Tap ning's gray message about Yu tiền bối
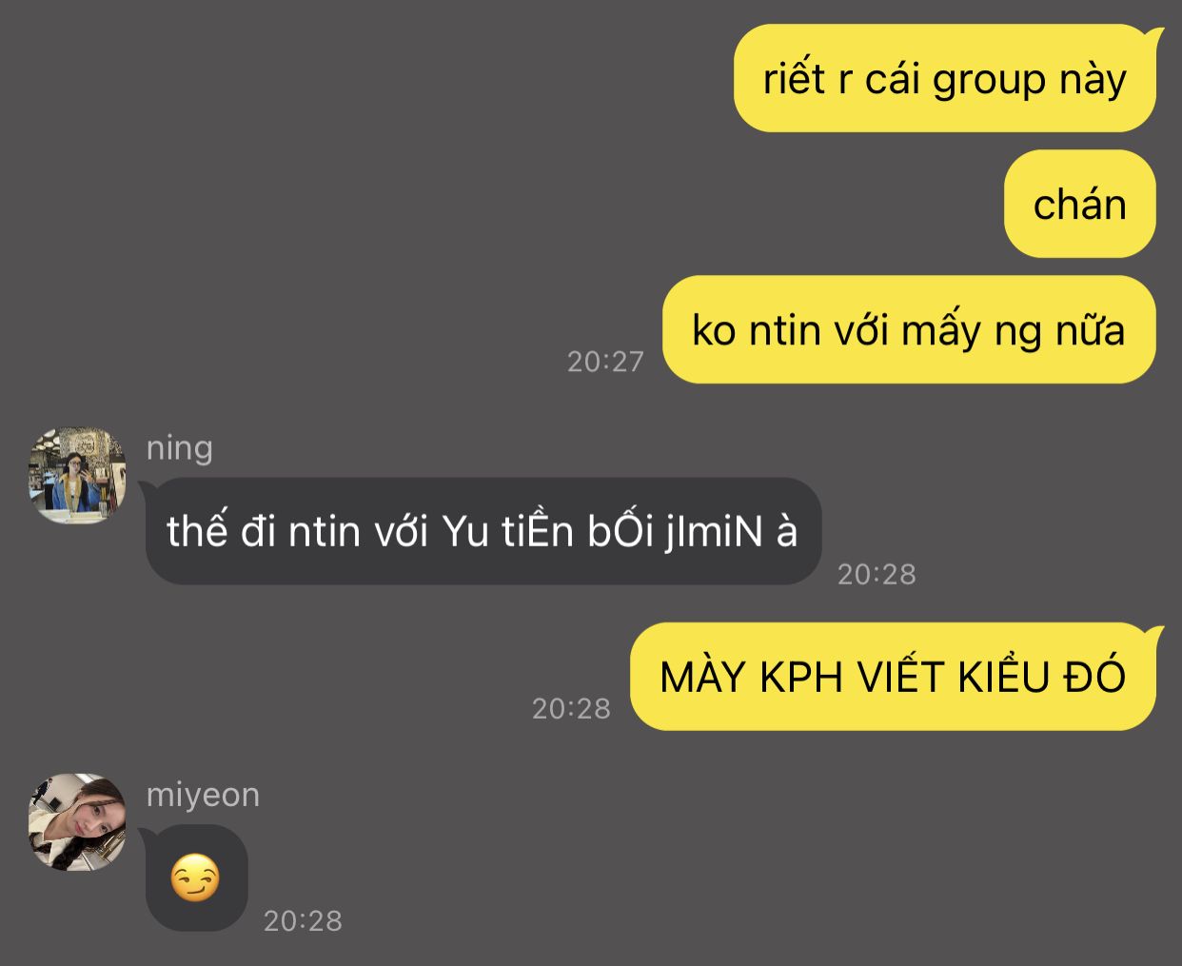This screenshot has width=1182, height=966. (483, 530)
